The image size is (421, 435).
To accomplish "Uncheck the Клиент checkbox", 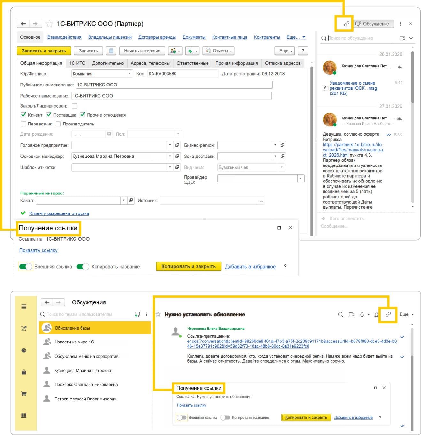I will point(23,115).
